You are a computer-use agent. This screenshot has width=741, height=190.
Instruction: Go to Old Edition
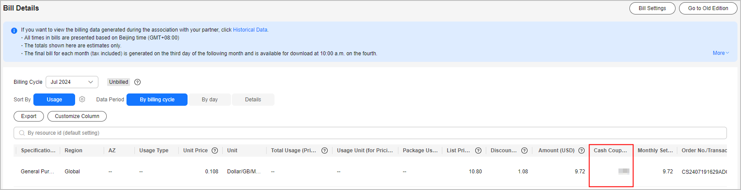pos(708,8)
